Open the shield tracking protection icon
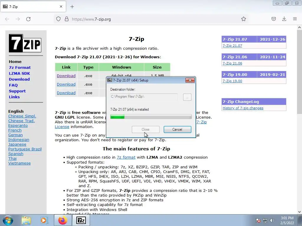This screenshot has width=302, height=226. [58, 19]
